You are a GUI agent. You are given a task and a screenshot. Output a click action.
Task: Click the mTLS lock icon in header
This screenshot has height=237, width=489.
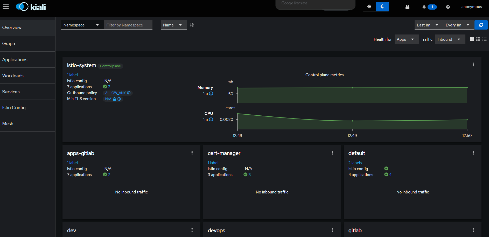tap(407, 7)
